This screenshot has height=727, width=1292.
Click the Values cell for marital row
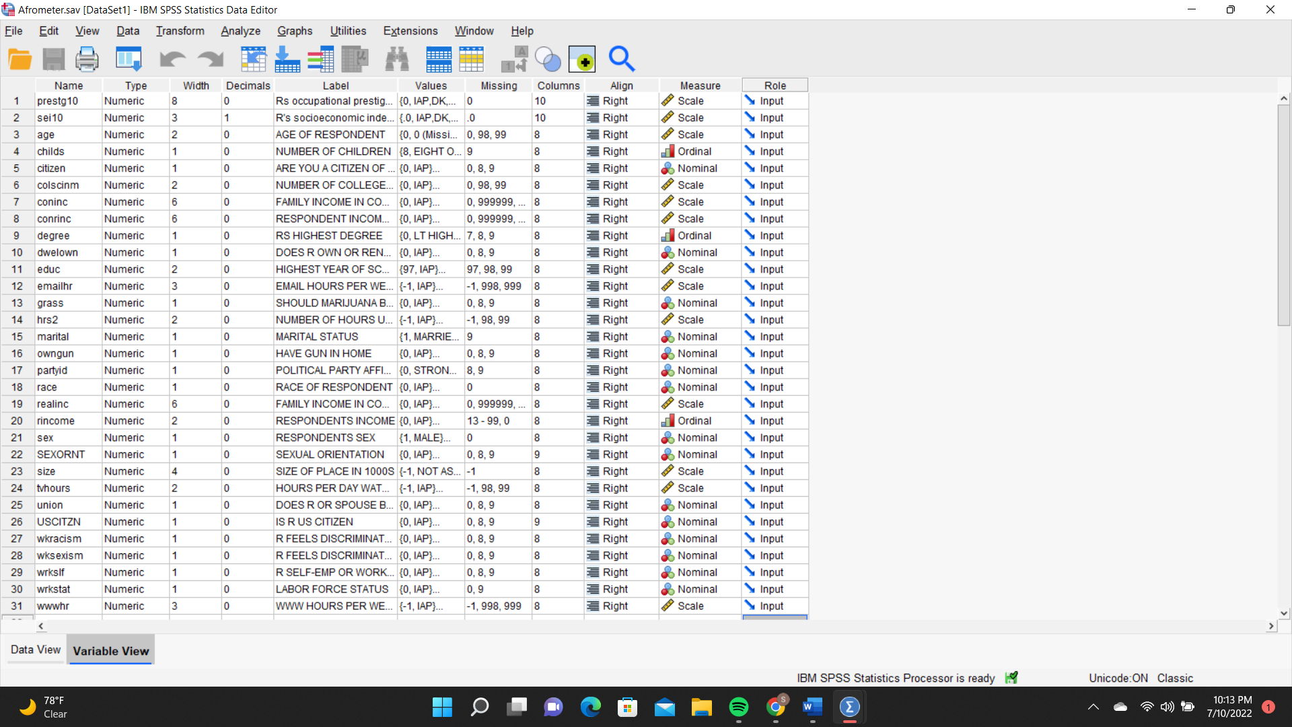click(x=430, y=337)
